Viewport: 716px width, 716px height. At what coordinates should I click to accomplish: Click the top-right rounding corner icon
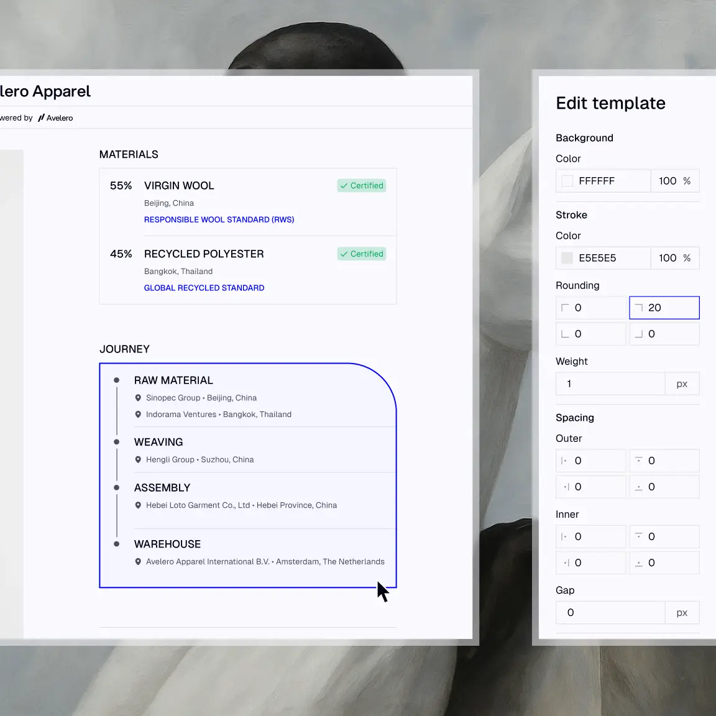638,308
